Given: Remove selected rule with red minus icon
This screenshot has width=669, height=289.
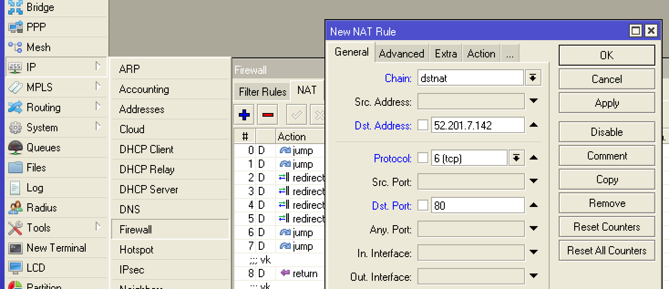Looking at the screenshot, I should coord(268,115).
